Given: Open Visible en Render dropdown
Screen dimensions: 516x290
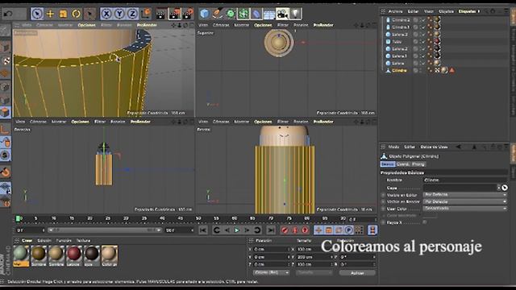Looking at the screenshot, I should tap(465, 201).
